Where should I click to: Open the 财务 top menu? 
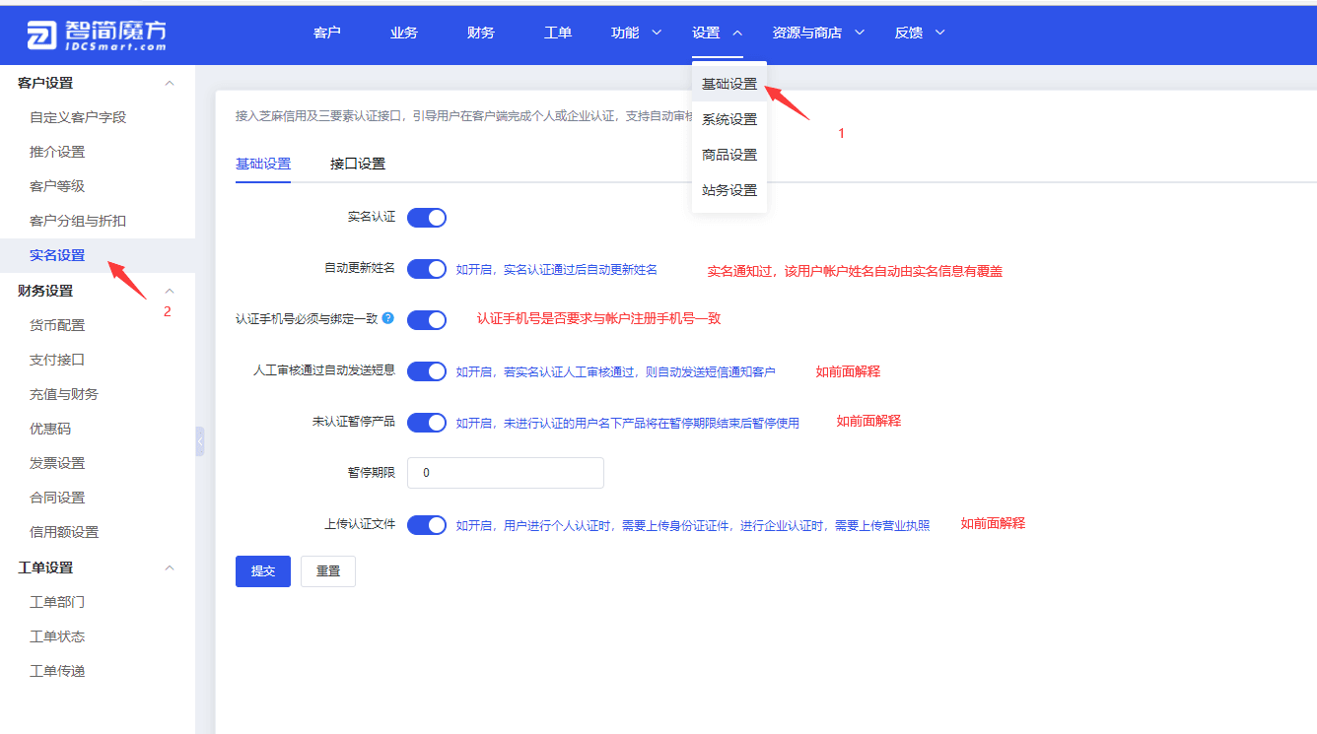pyautogui.click(x=481, y=33)
